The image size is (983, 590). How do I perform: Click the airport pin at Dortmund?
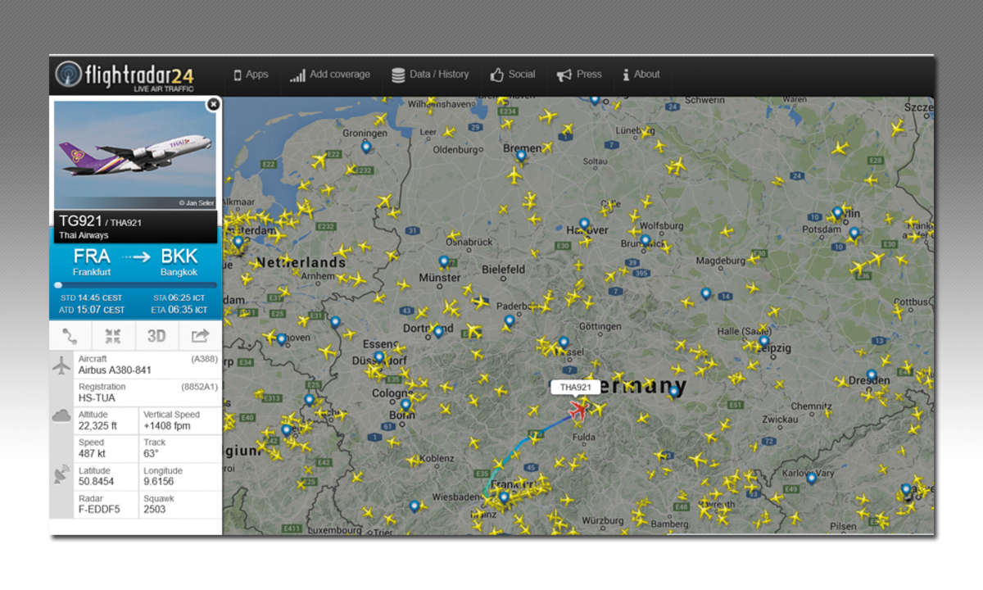click(x=438, y=332)
